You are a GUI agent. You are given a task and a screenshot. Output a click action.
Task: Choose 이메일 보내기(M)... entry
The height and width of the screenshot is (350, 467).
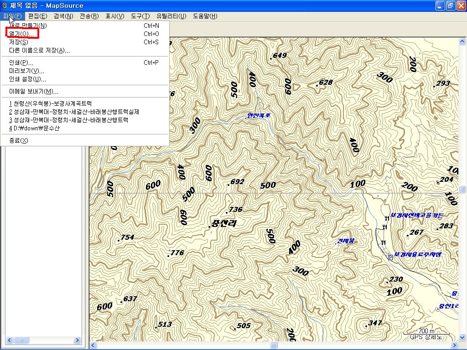coord(85,91)
